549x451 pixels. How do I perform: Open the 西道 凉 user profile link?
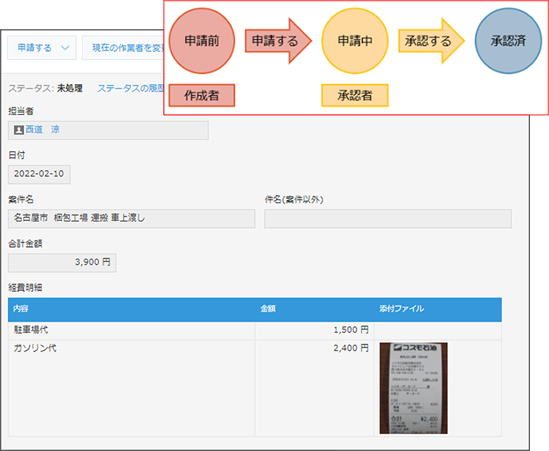[42, 130]
